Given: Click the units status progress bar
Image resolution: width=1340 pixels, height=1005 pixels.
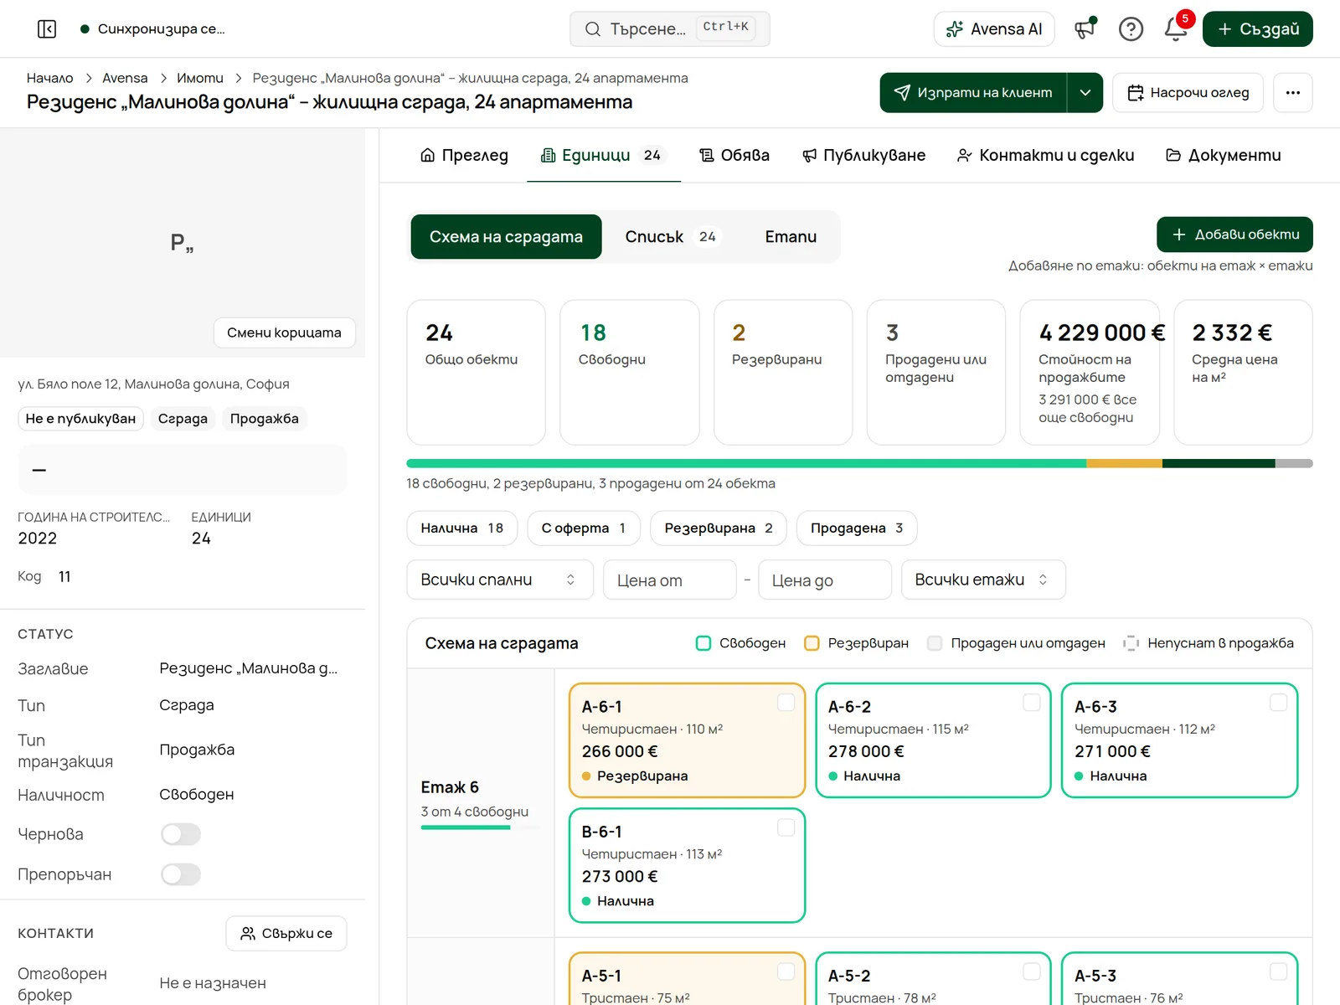Looking at the screenshot, I should 859,463.
